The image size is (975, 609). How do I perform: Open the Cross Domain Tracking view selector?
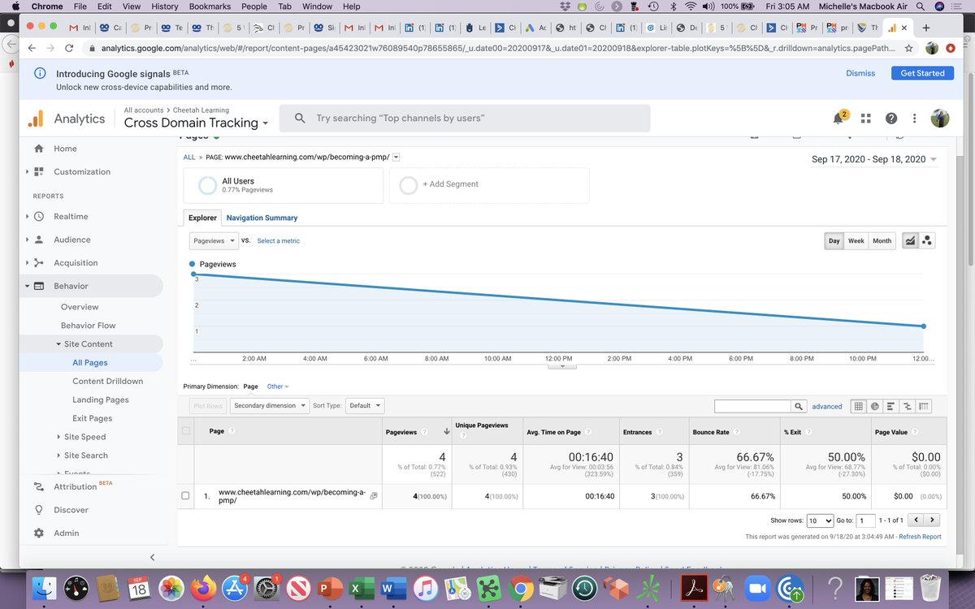196,123
